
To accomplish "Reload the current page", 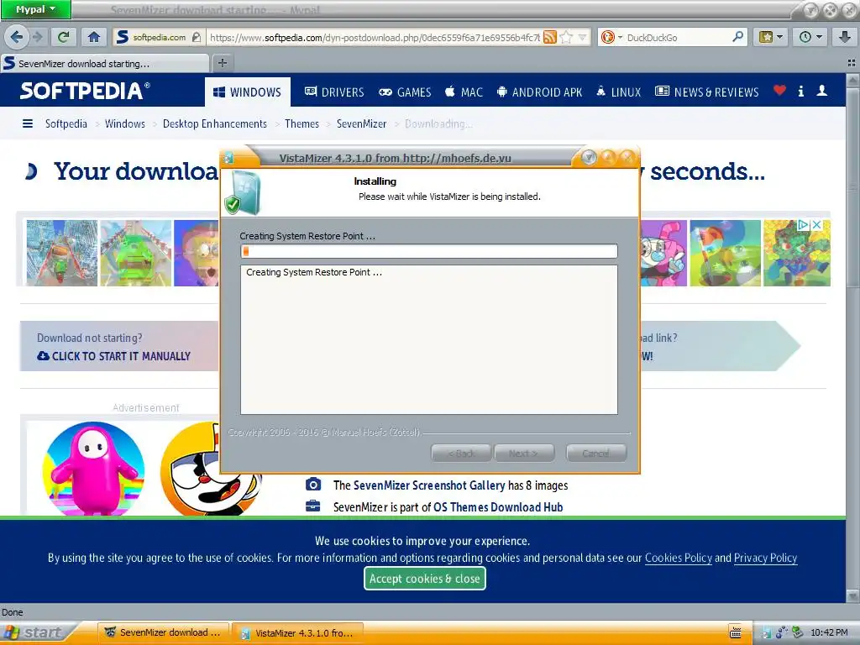I will [x=64, y=37].
